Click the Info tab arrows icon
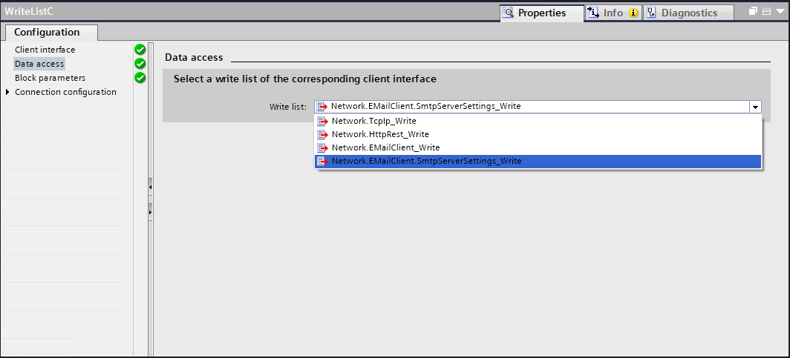Viewport: 790px width, 358px height. tap(592, 13)
